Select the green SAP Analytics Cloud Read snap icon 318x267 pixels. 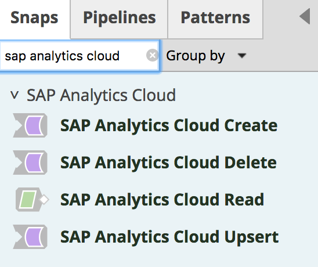32,200
